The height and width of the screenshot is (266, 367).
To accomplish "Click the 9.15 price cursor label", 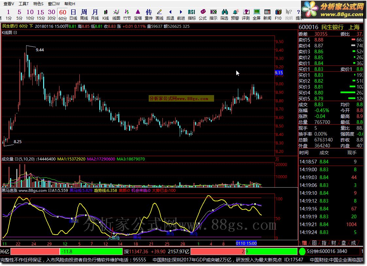I will point(279,73).
